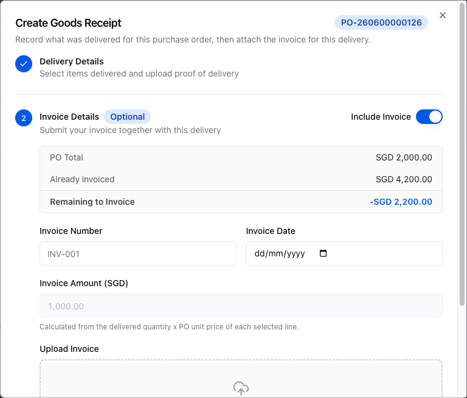Image resolution: width=467 pixels, height=398 pixels.
Task: Open the calendar picker icon in Invoice Date
Action: (323, 253)
